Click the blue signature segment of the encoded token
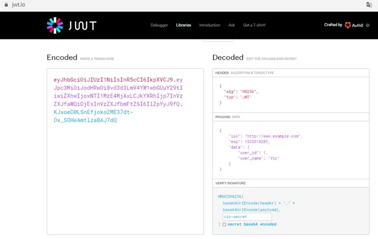 (x=93, y=116)
